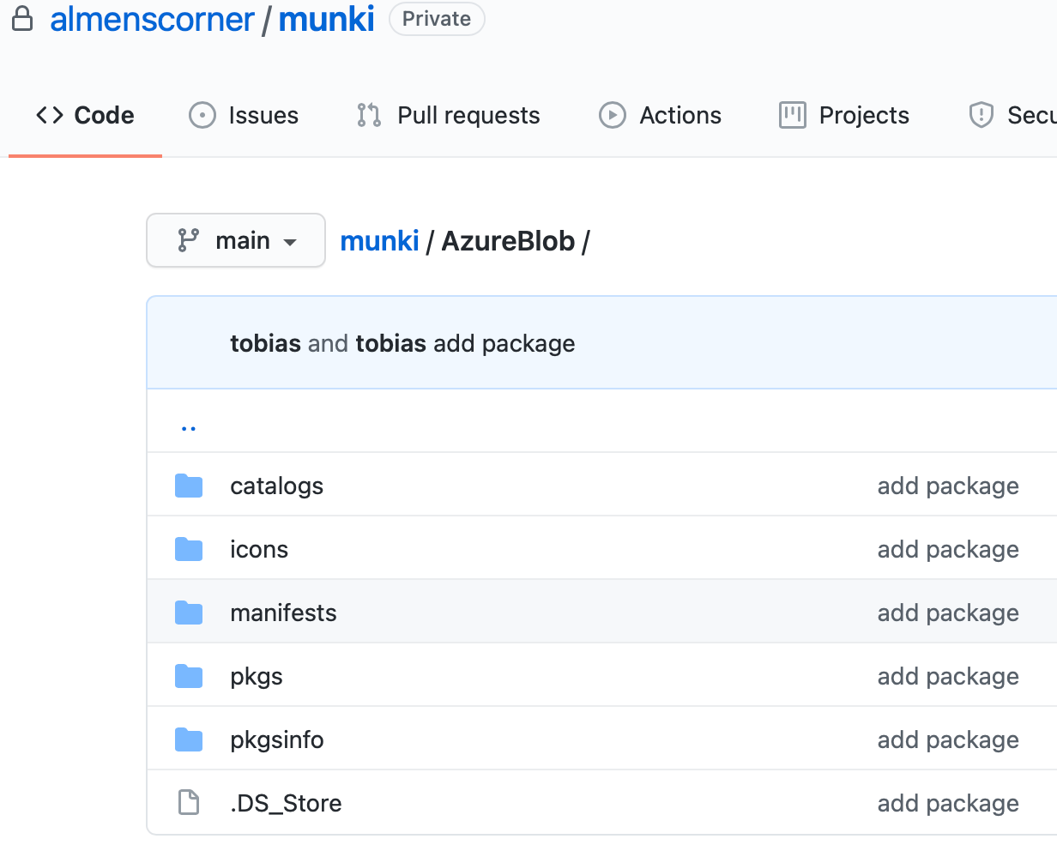The height and width of the screenshot is (851, 1057).
Task: Open the .DS_Store file
Action: click(286, 804)
